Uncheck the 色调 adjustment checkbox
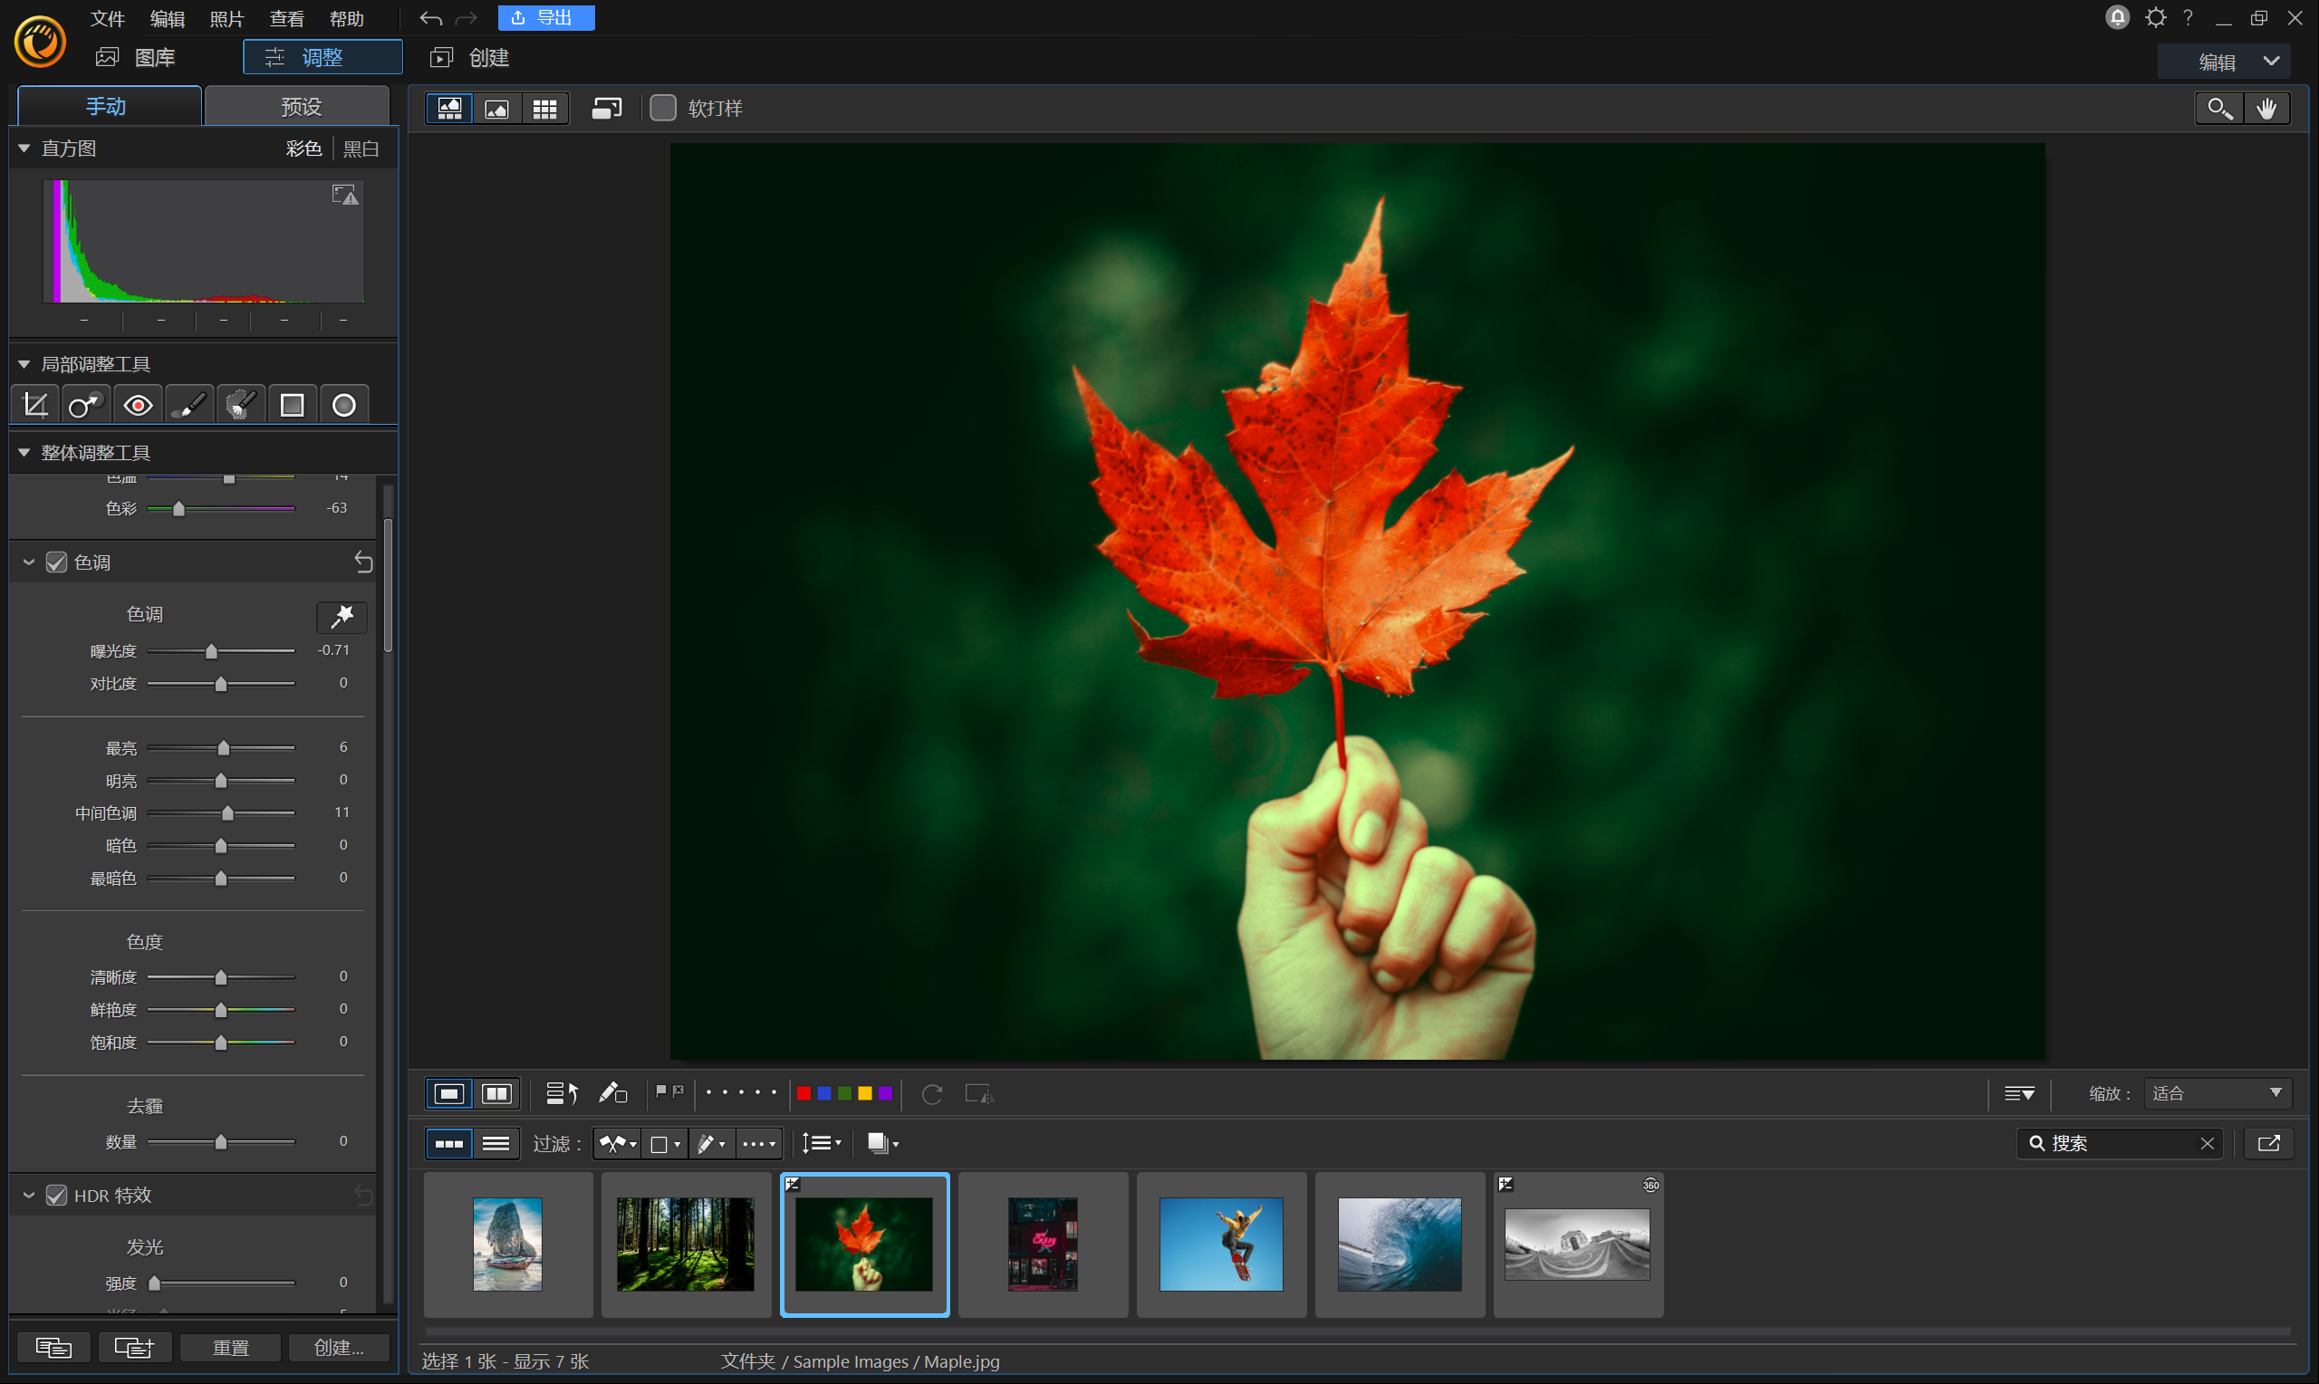Image resolution: width=2319 pixels, height=1384 pixels. point(57,562)
